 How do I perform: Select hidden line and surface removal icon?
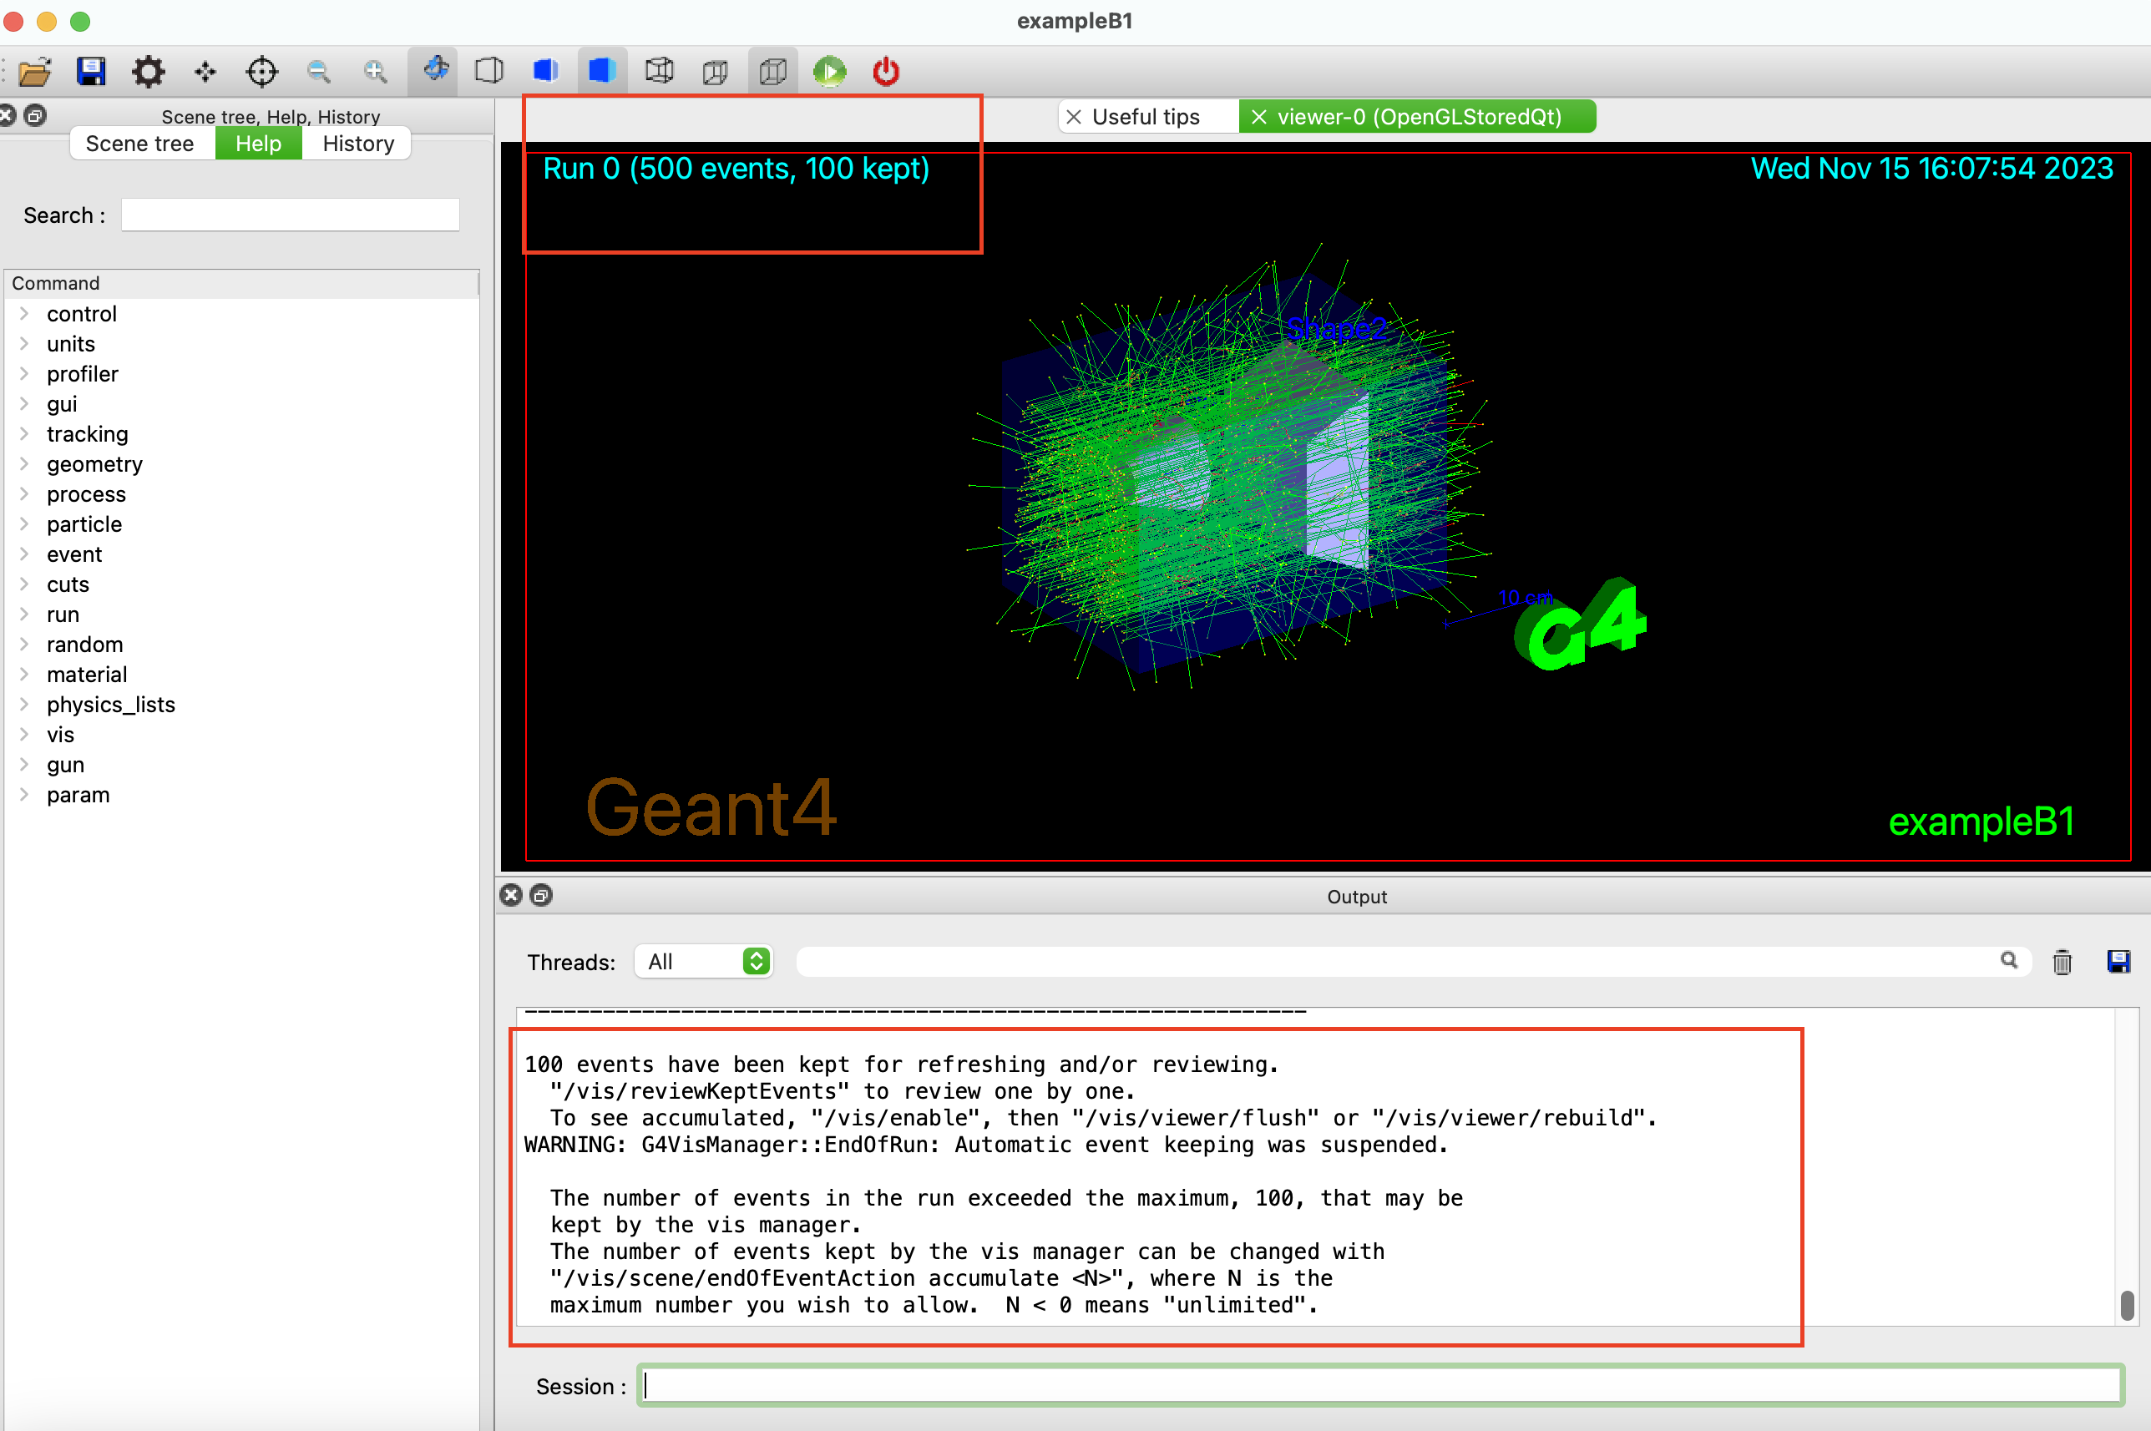tap(546, 71)
